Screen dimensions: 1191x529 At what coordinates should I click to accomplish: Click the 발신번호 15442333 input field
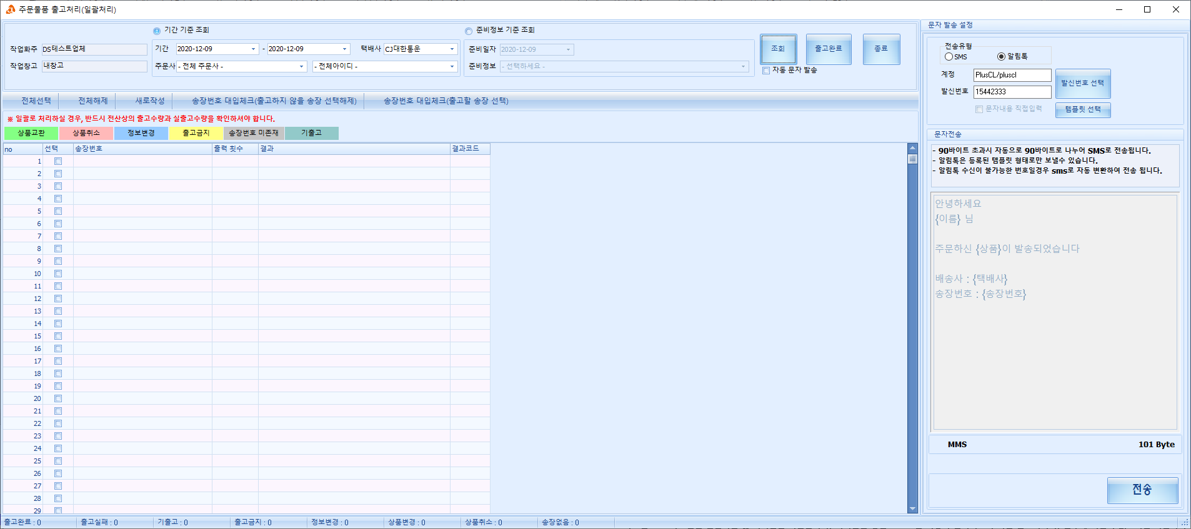click(x=1012, y=92)
